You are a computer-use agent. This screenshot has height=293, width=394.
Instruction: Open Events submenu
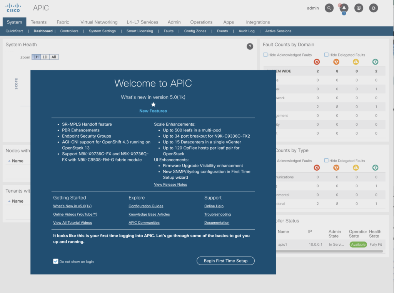222,31
